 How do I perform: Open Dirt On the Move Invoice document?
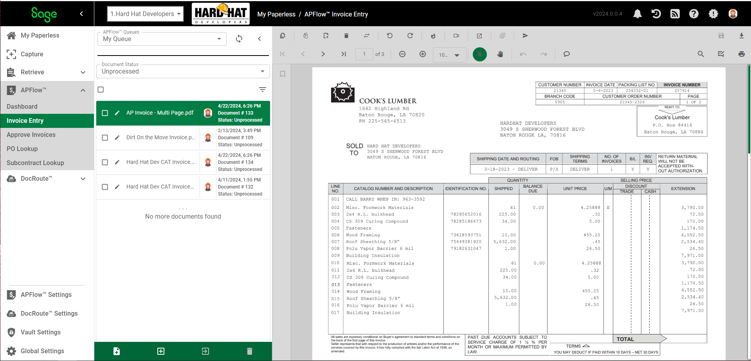tap(160, 138)
